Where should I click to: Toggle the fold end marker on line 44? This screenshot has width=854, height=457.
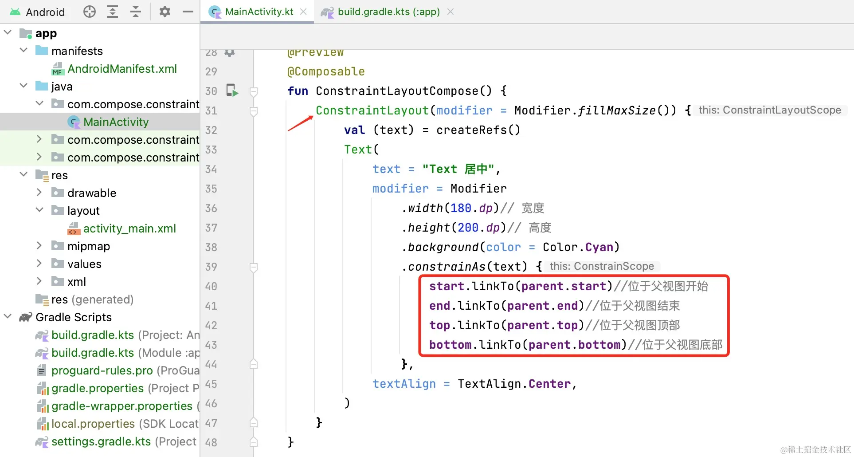coord(254,364)
